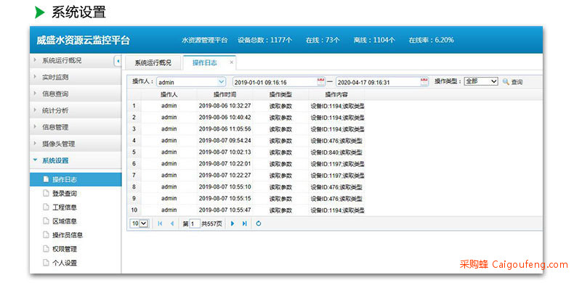Open 登录查询 in sidebar
The image size is (574, 283).
tap(65, 194)
